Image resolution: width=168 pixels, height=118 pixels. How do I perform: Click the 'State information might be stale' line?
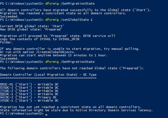[76, 110]
